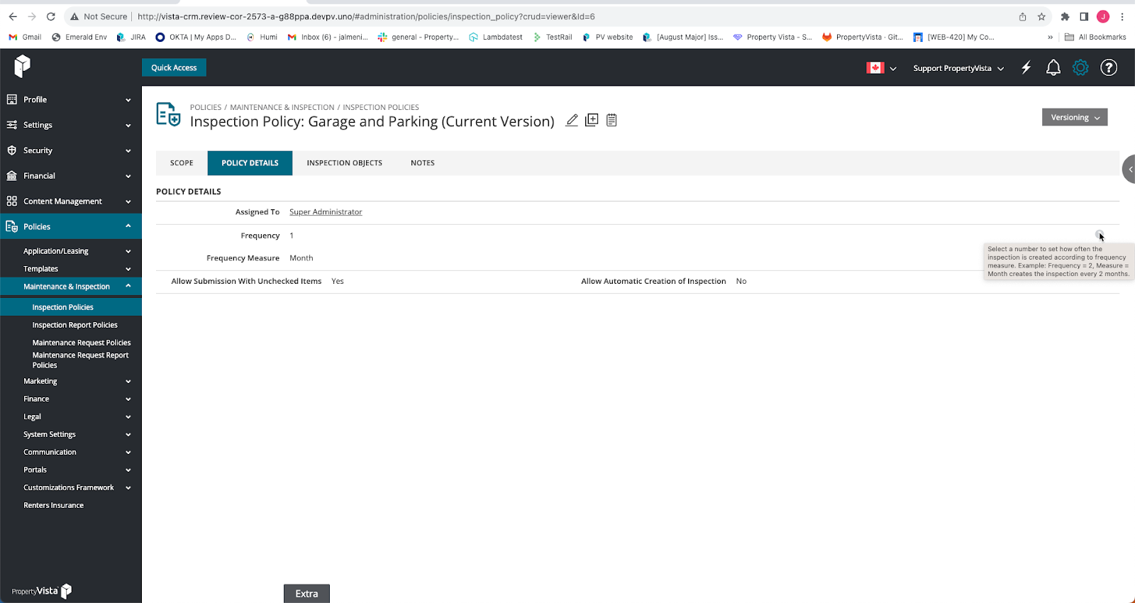This screenshot has height=603, width=1135.
Task: Reload the browser page
Action: click(50, 16)
